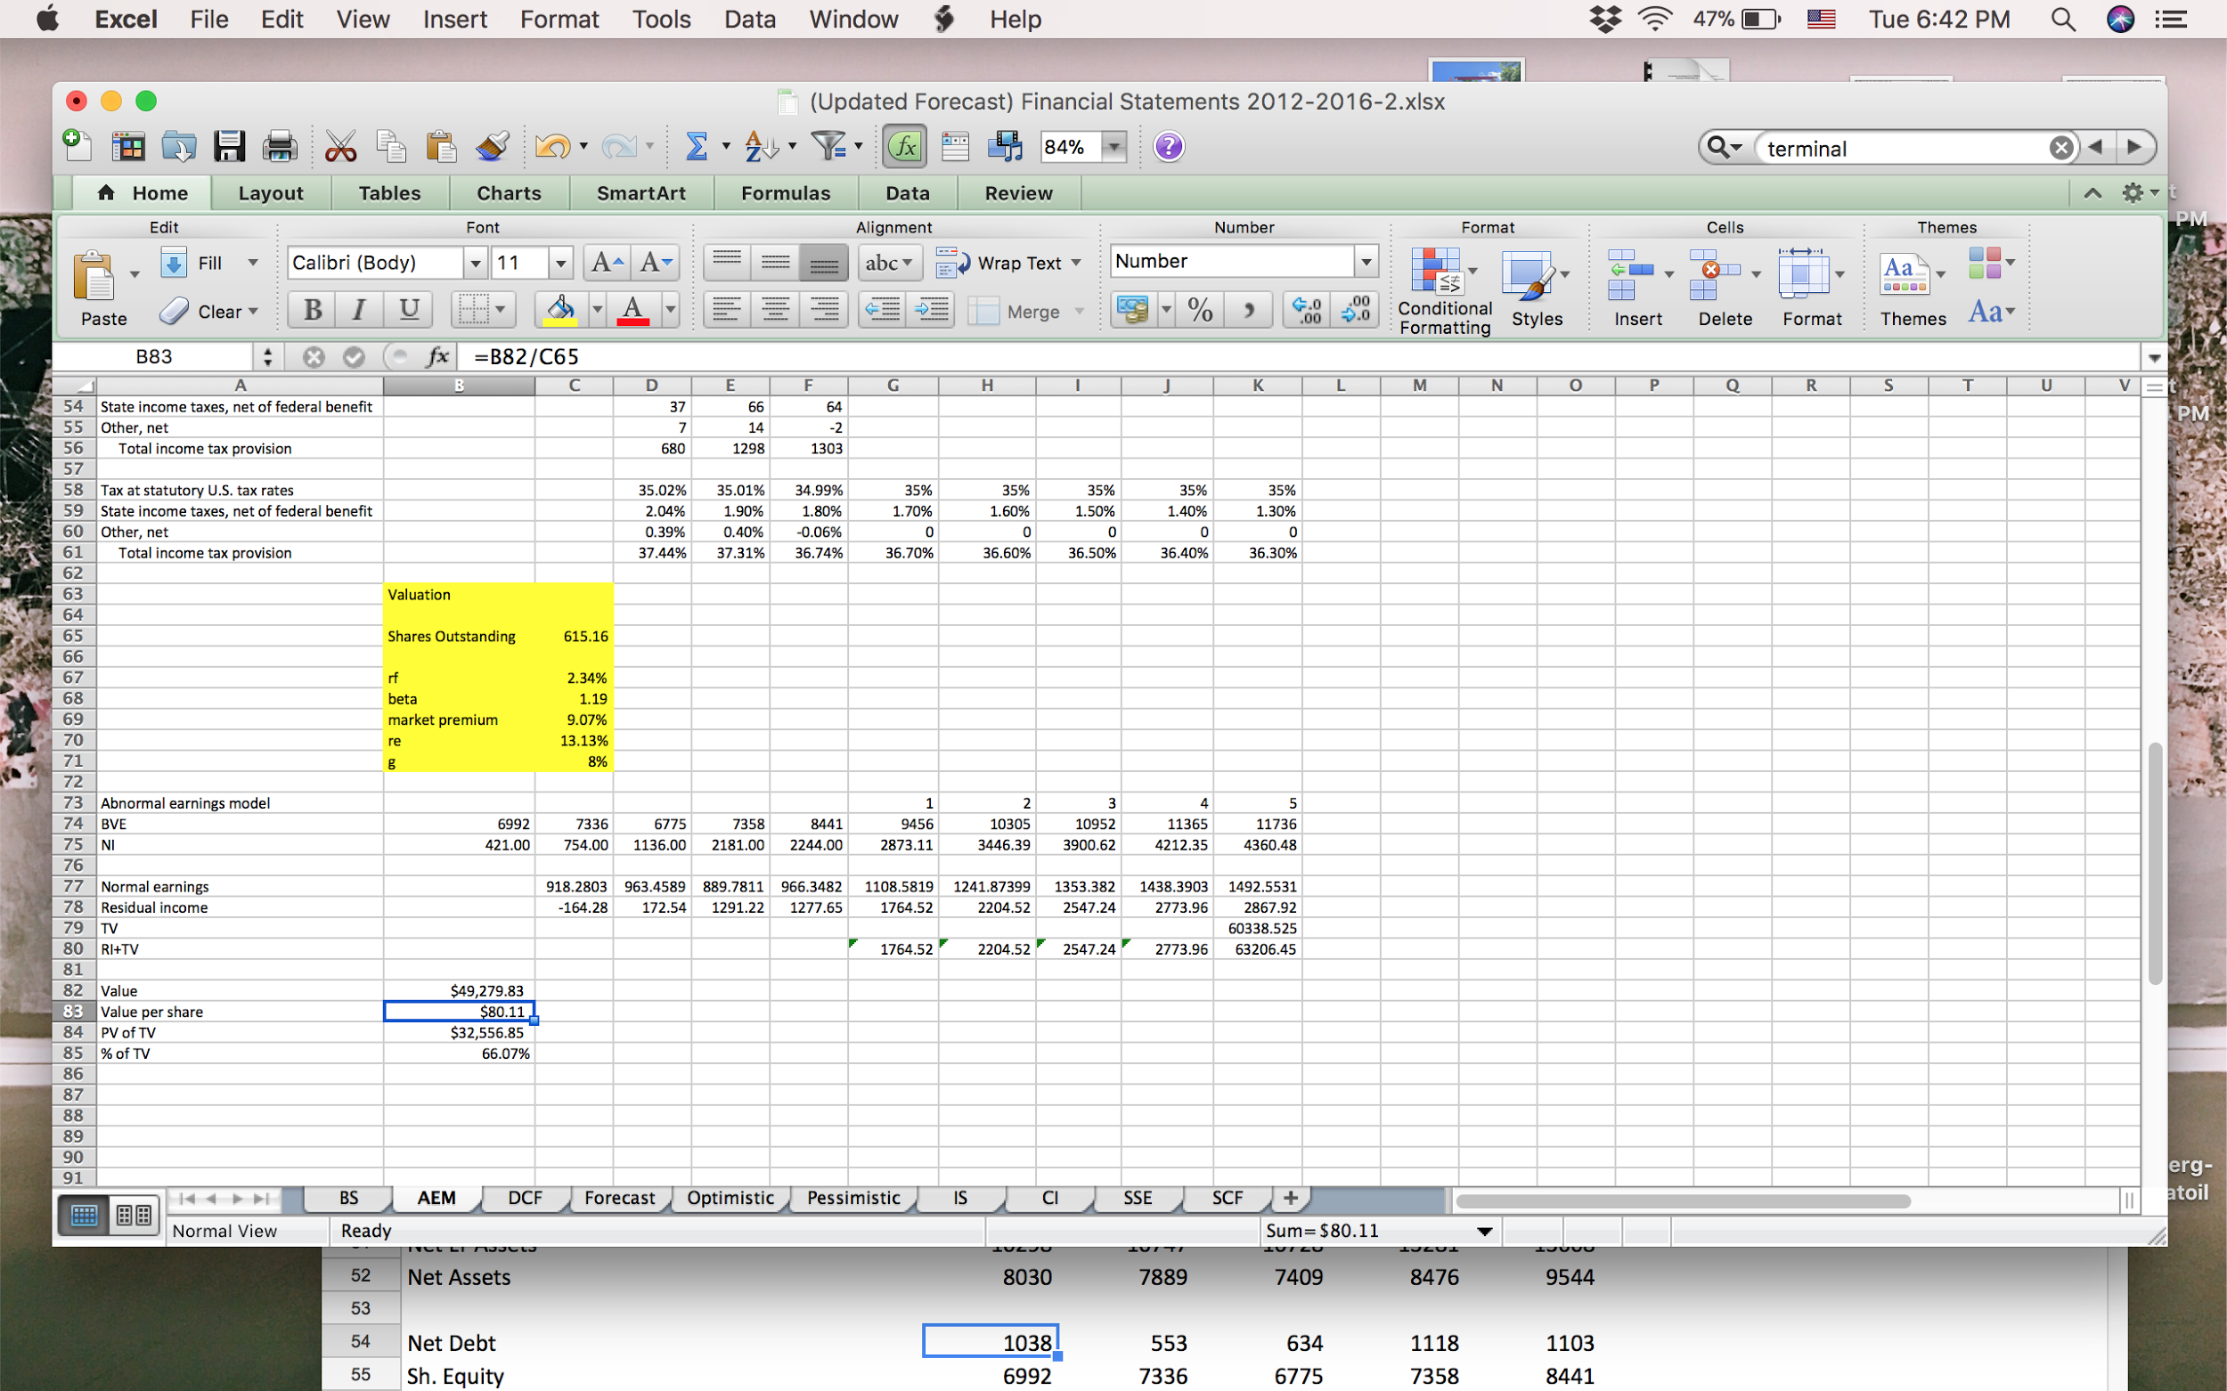
Task: Open the 84% zoom level dropdown
Action: pos(1114,147)
